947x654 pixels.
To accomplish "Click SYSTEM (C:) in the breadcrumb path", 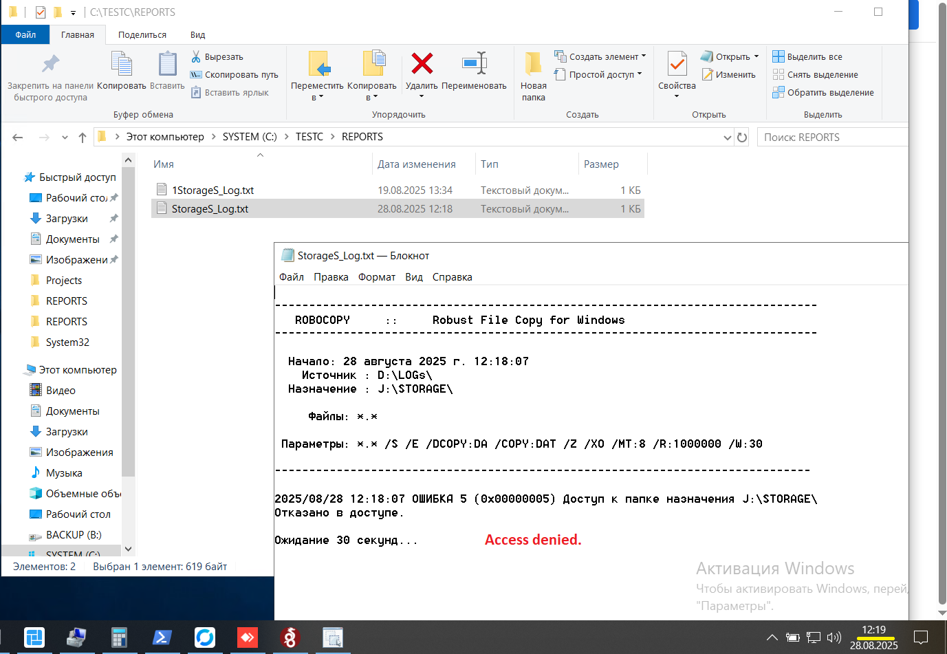I will (250, 137).
